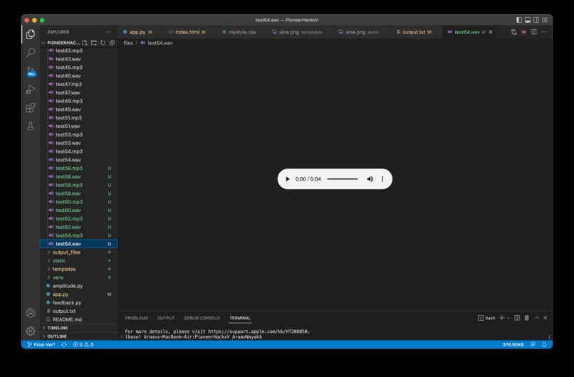The height and width of the screenshot is (377, 574).
Task: Click the New File icon in explorer
Action: coord(85,43)
